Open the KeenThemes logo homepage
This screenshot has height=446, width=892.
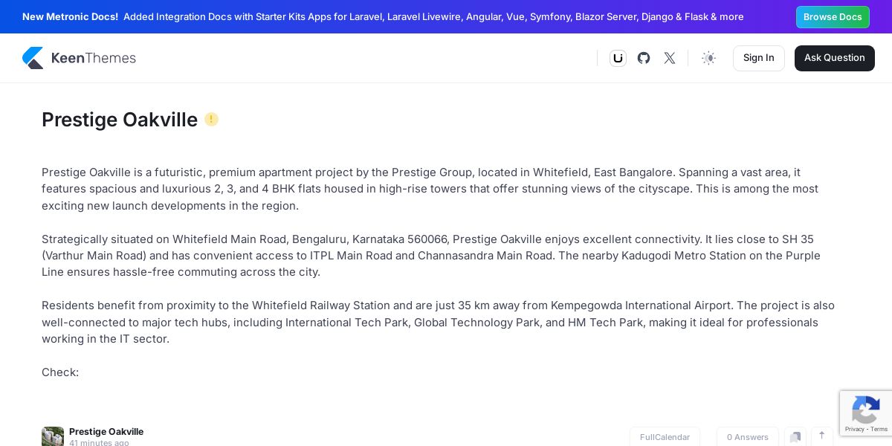79,58
